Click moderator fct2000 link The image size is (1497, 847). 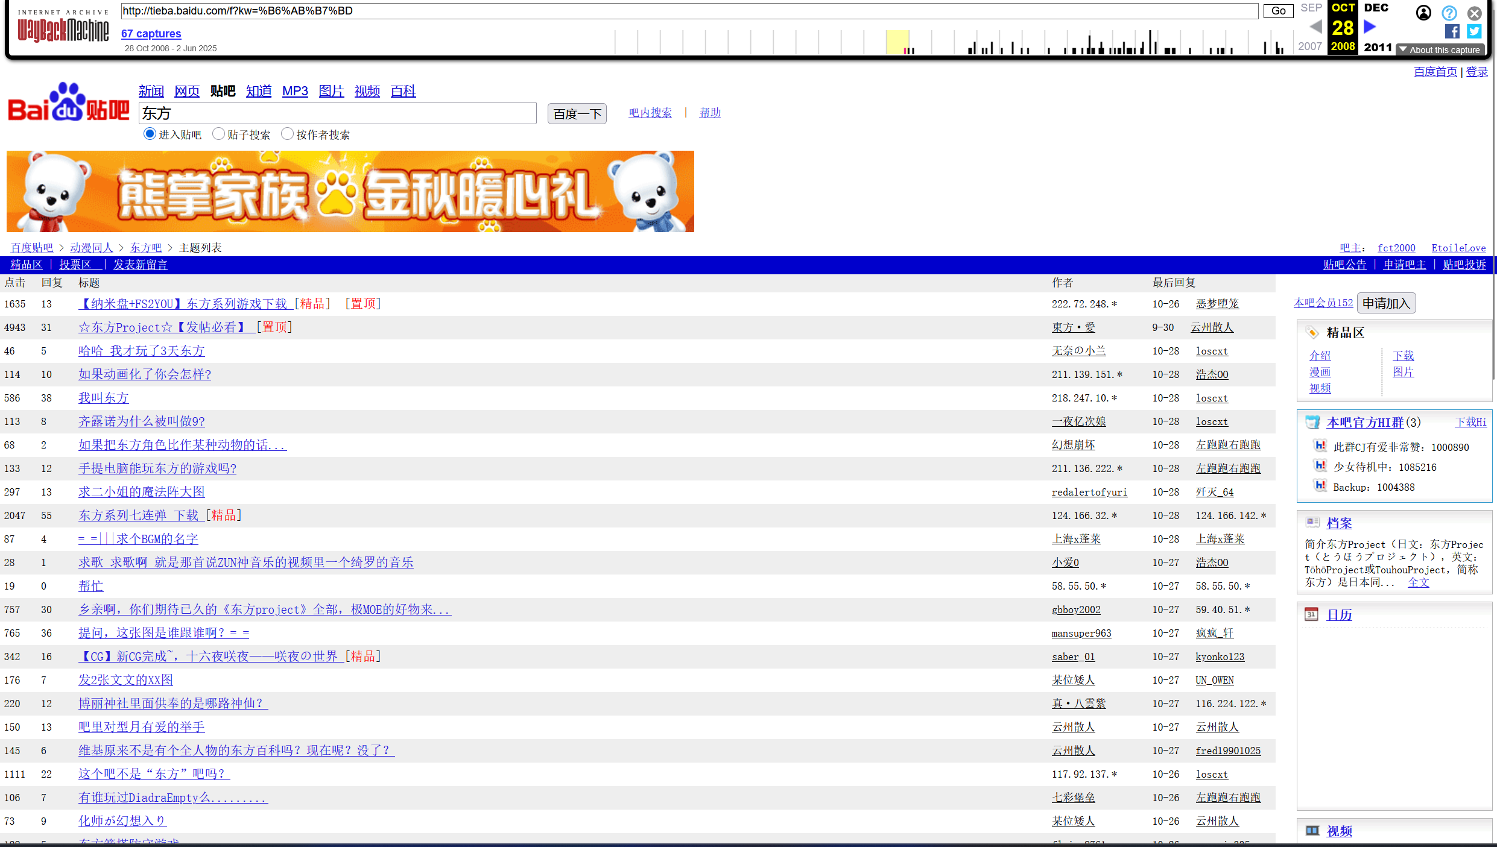1396,248
